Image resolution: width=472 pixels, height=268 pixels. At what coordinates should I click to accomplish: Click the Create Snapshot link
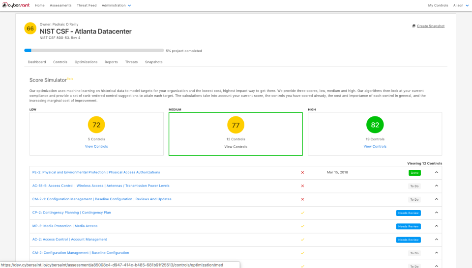(x=431, y=26)
